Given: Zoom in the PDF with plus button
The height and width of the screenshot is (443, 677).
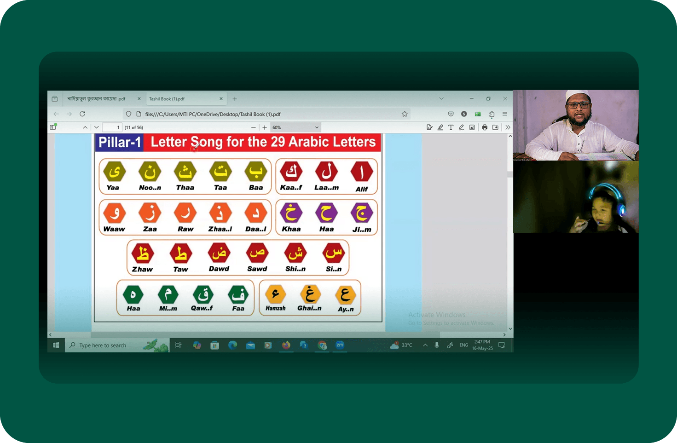Looking at the screenshot, I should tap(265, 127).
